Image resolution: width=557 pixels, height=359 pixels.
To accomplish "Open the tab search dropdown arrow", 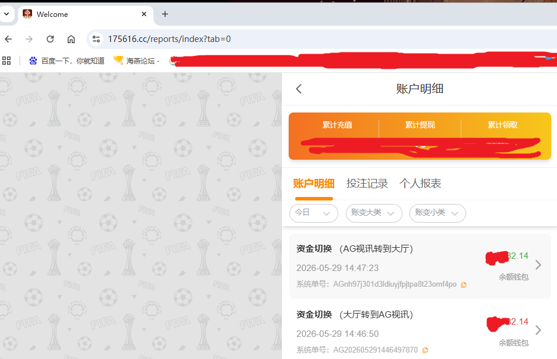I will pyautogui.click(x=6, y=14).
